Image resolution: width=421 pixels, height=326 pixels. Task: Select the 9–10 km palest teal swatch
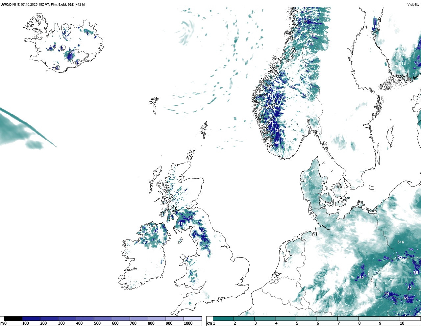click(389, 319)
